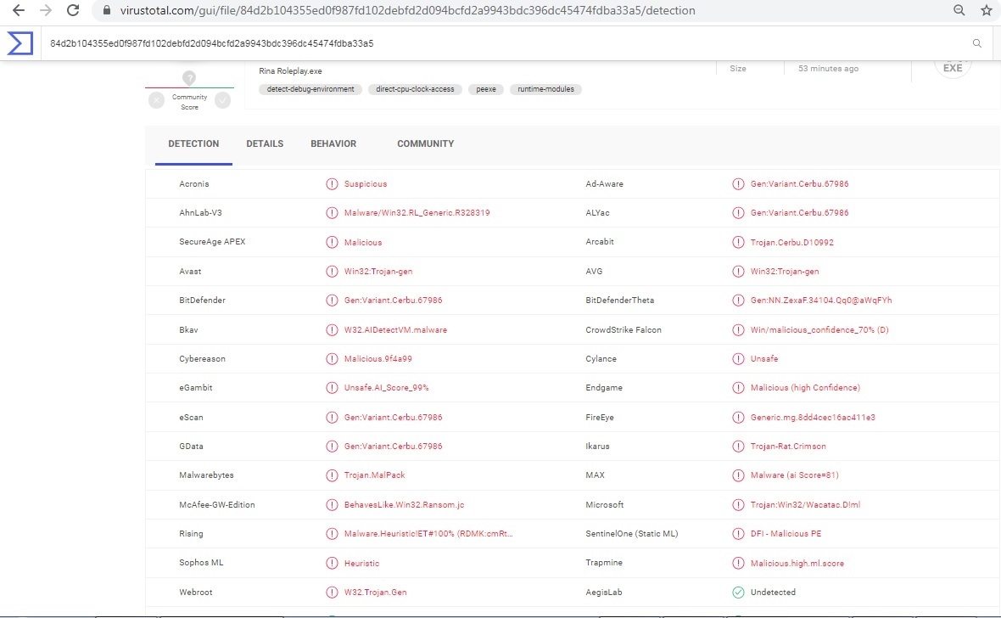Image resolution: width=1001 pixels, height=618 pixels.
Task: Click the Trojan:Win32/Wacatac.D!ml result
Action: point(805,505)
